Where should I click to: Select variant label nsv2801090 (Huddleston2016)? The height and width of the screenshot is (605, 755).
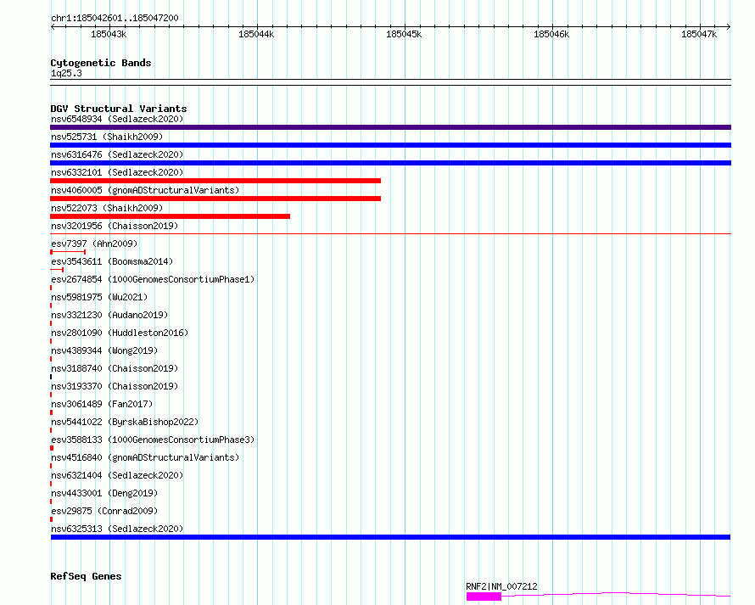[x=120, y=333]
